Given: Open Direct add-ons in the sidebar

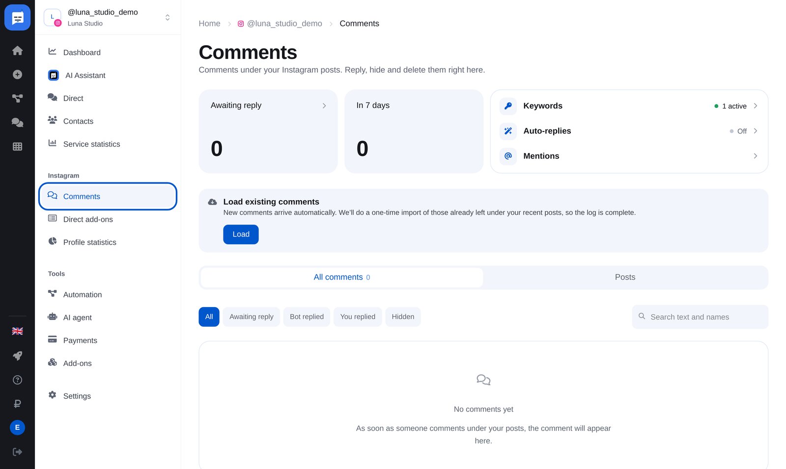Looking at the screenshot, I should click(x=108, y=219).
